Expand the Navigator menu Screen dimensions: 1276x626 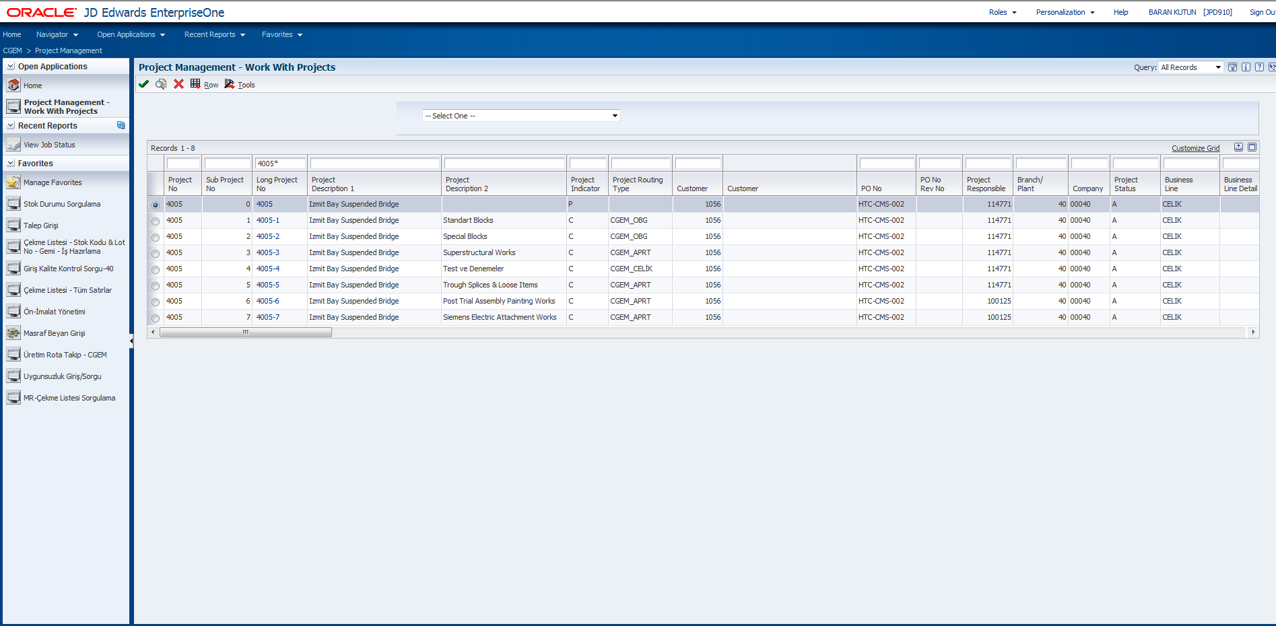coord(57,34)
